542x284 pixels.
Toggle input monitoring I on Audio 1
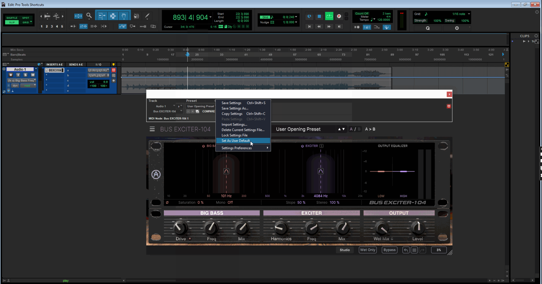[x=18, y=75]
